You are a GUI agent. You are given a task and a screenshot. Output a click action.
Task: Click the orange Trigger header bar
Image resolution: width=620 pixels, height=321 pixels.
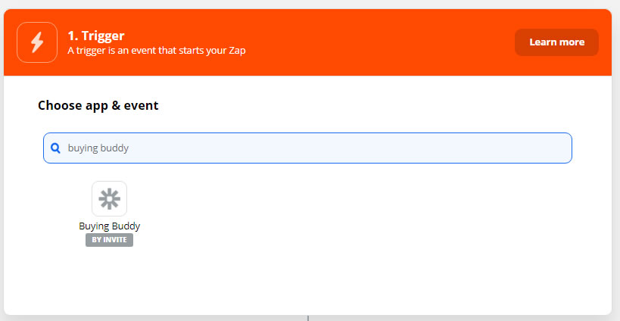tap(307, 42)
